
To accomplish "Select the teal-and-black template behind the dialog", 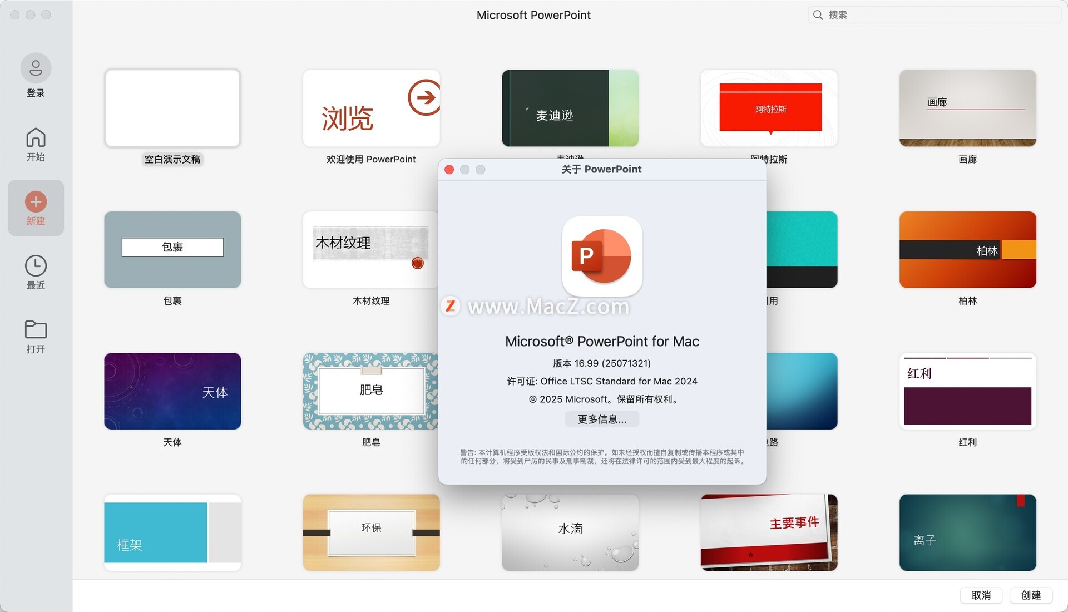I will pos(802,250).
